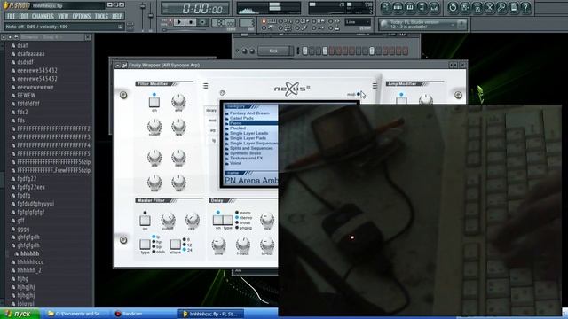
Task: Select Plucked category
Action: tap(238, 128)
